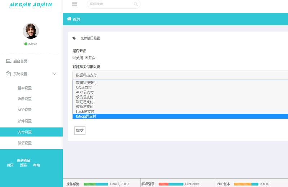Go to 邮件设置 sidebar item
288x187 pixels.
click(x=24, y=121)
